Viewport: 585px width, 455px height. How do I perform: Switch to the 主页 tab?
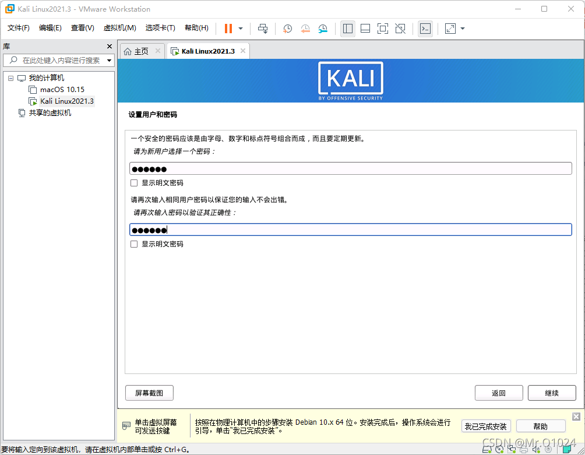[x=142, y=51]
